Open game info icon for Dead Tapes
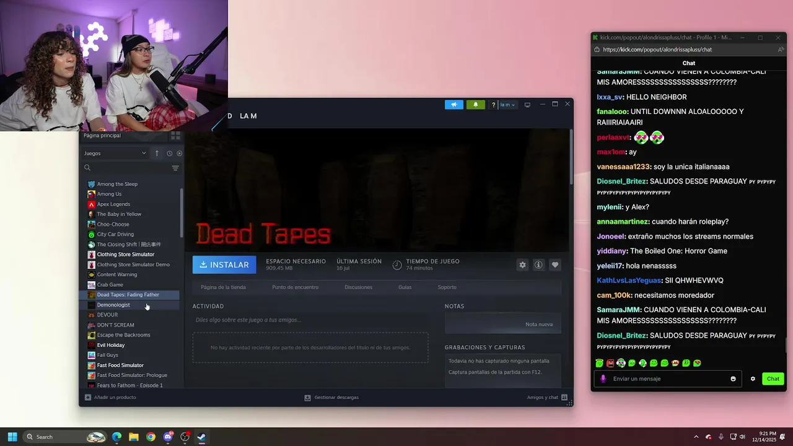 point(538,265)
